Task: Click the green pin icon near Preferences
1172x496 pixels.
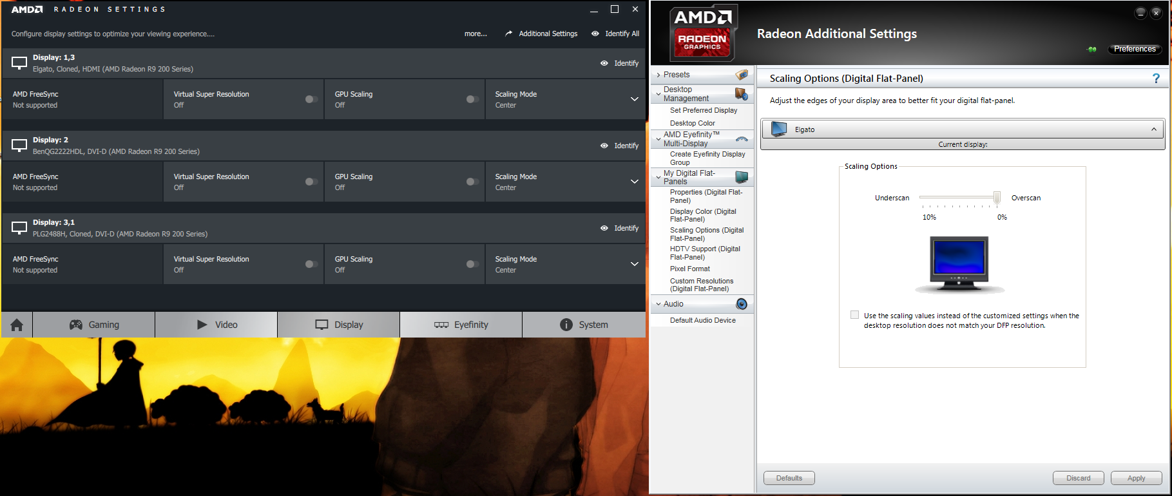Action: tap(1092, 49)
